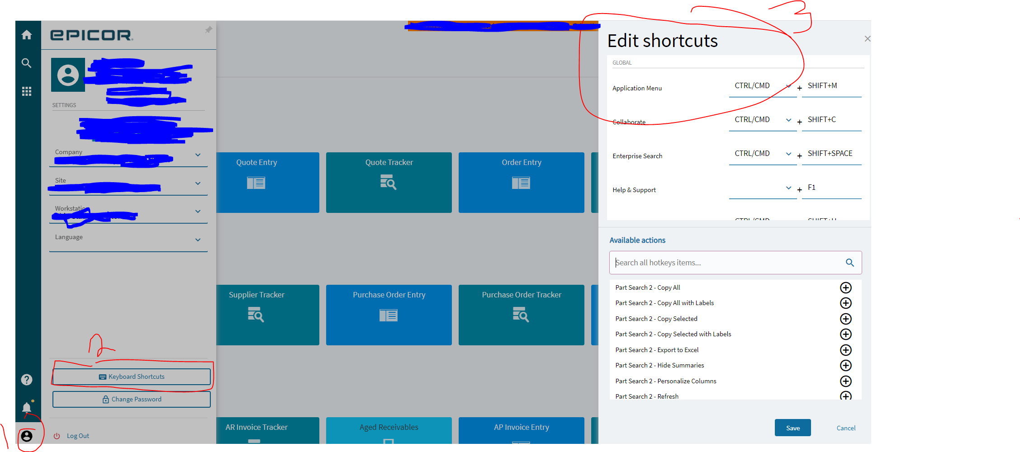Cancel editing shortcuts
Image resolution: width=1020 pixels, height=452 pixels.
846,428
